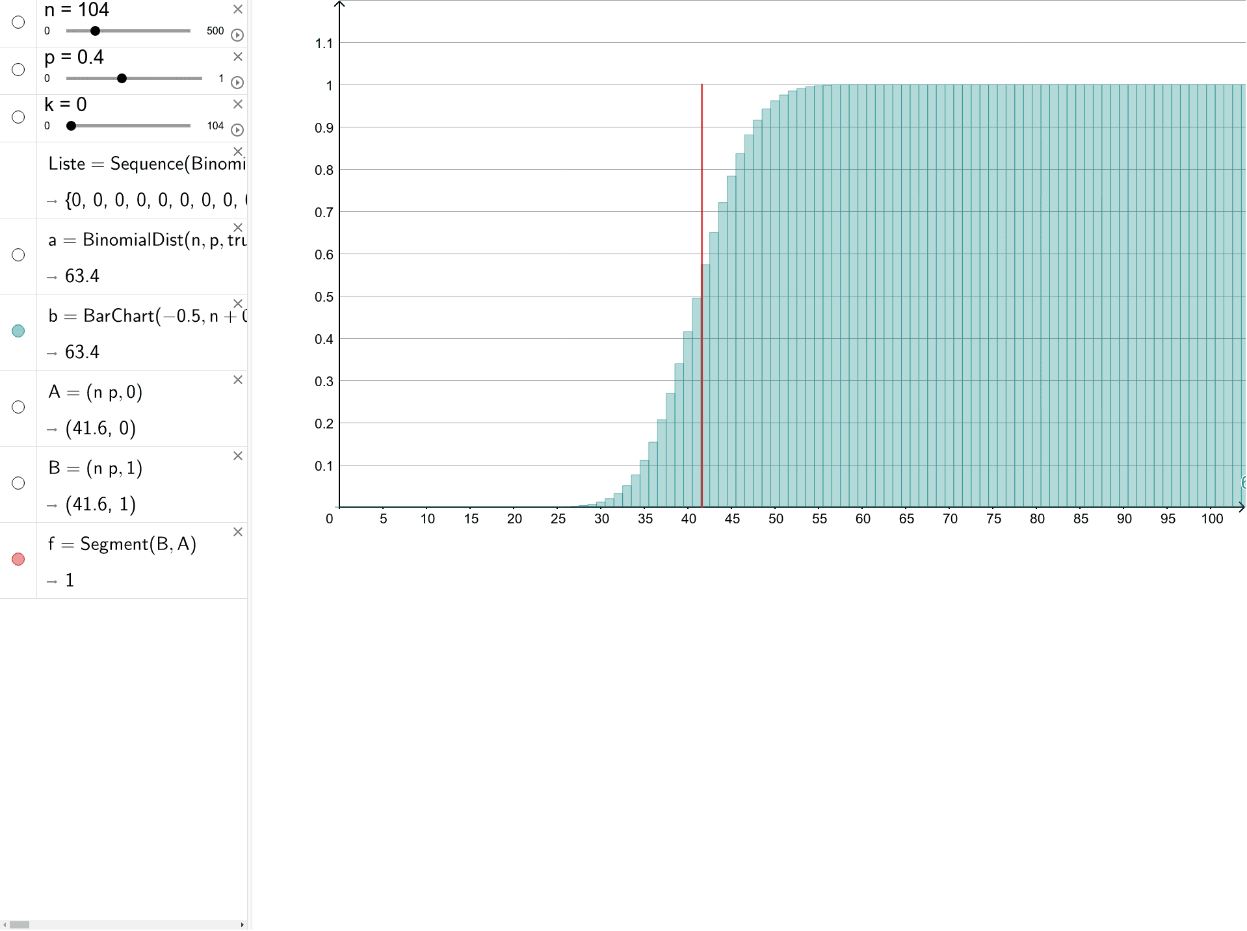Viewport: 1247px width, 931px height.
Task: Click the horizontal scrollbar thumb
Action: [x=20, y=924]
